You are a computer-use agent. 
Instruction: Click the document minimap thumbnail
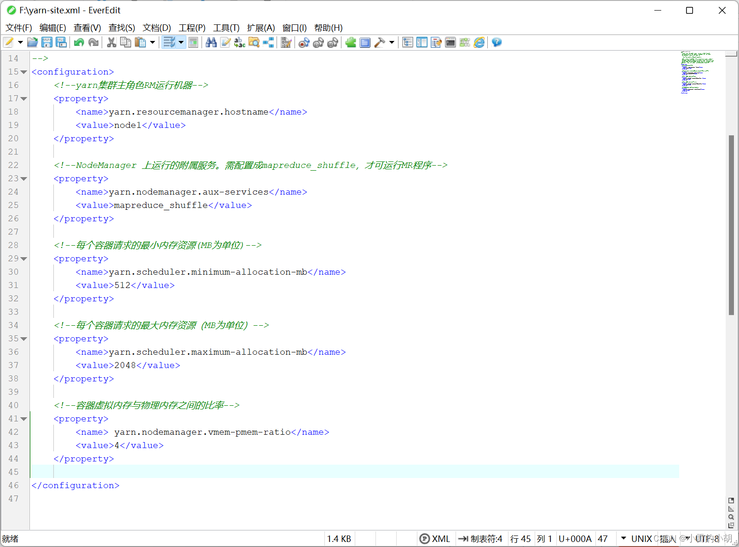coord(698,73)
